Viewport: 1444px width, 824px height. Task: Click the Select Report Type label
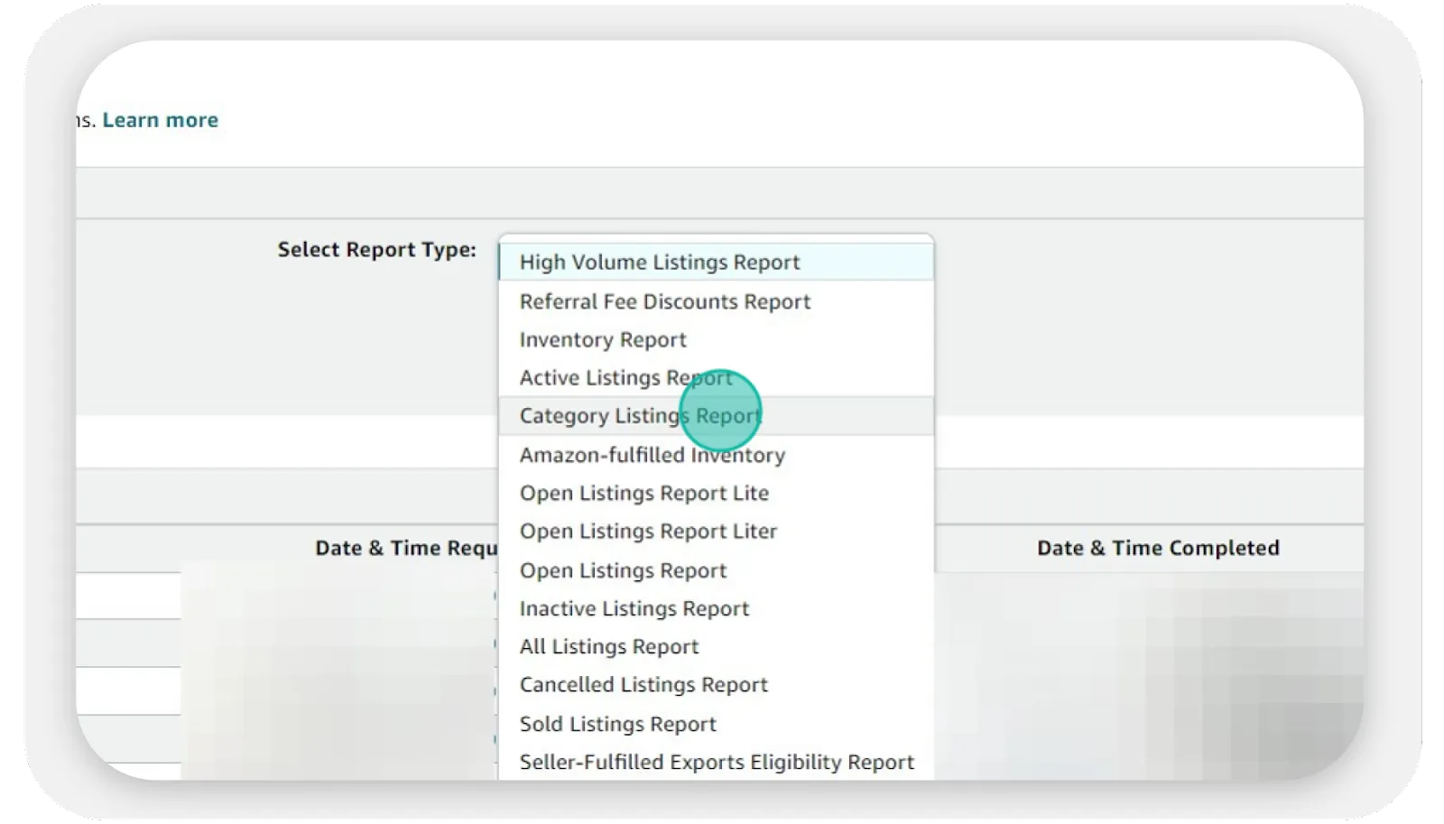[x=375, y=250]
